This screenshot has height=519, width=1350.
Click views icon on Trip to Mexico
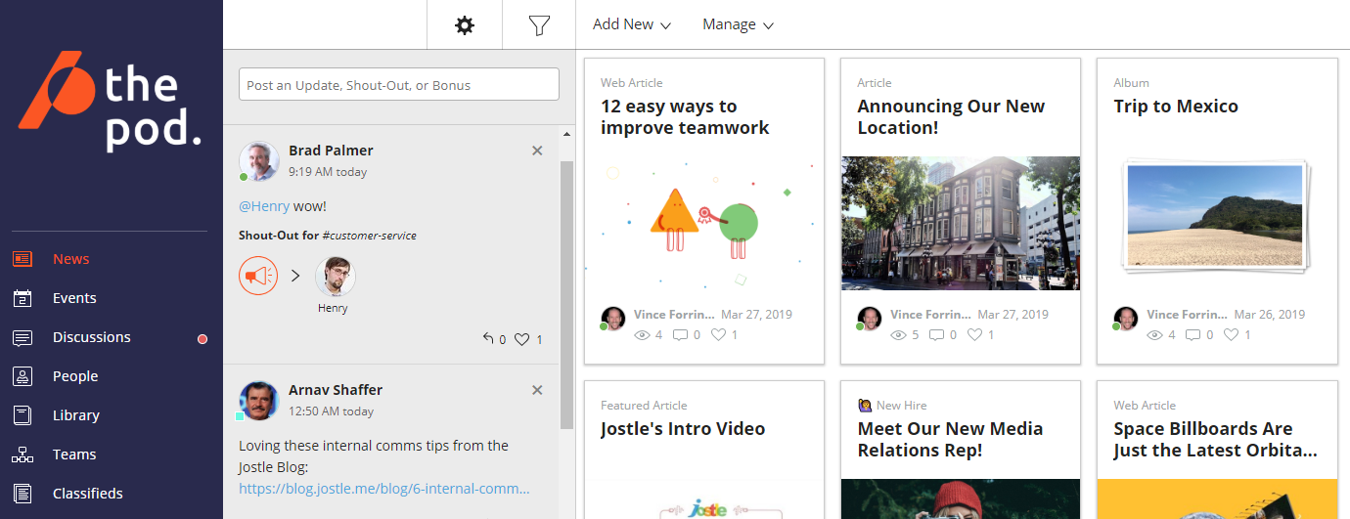(1155, 334)
